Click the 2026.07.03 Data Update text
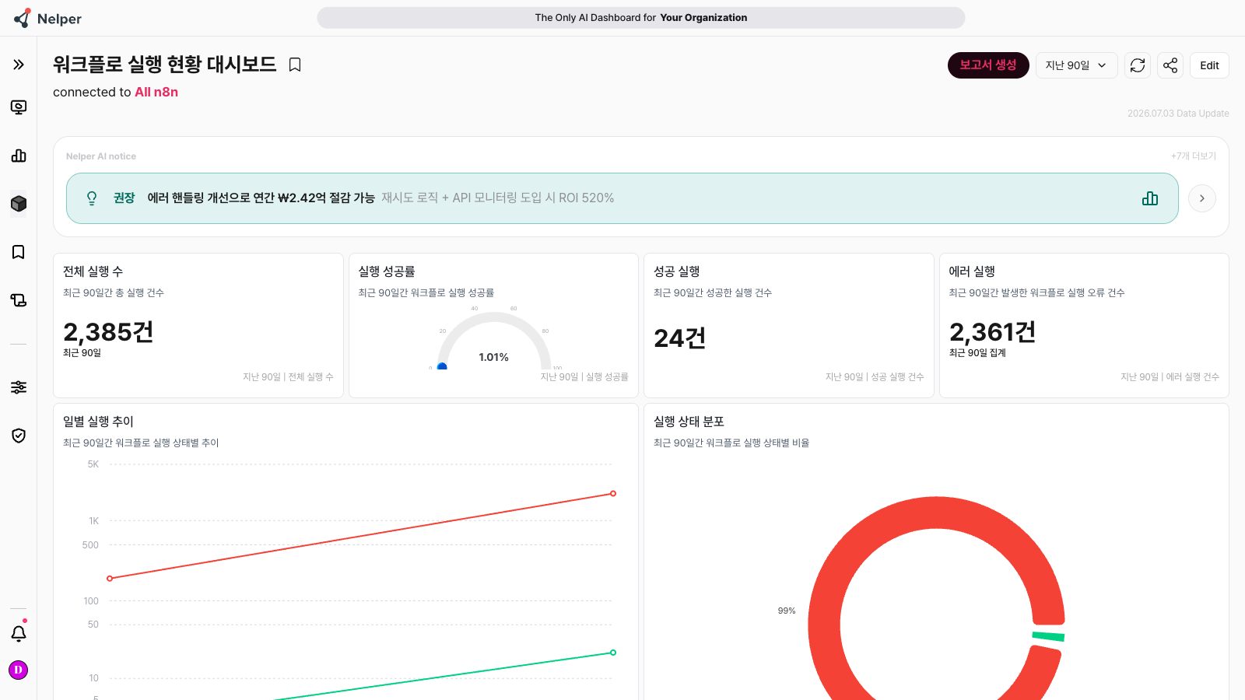The image size is (1245, 700). [x=1178, y=114]
